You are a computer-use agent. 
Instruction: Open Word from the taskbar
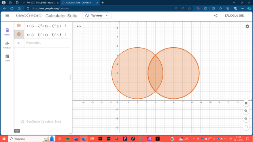(76, 138)
